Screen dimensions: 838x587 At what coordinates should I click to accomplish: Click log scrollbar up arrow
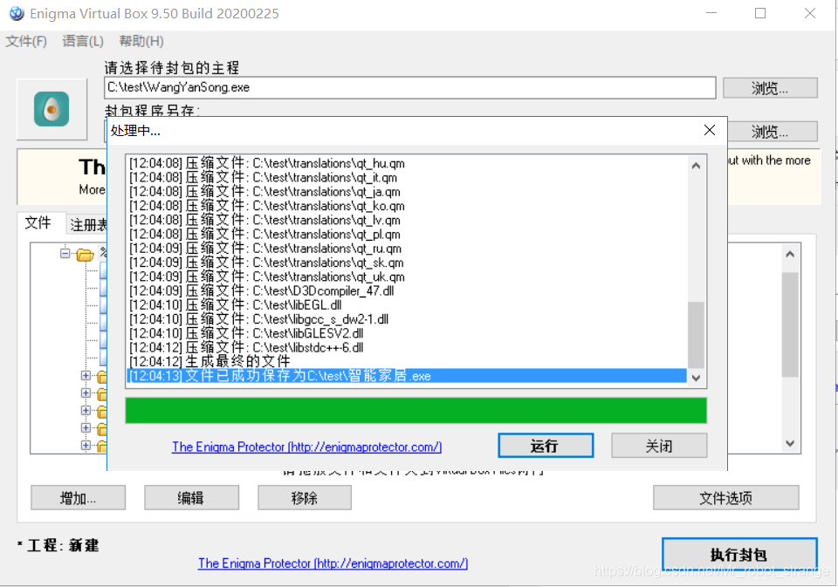(696, 166)
